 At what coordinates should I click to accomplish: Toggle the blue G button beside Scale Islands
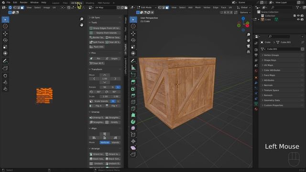(113, 101)
